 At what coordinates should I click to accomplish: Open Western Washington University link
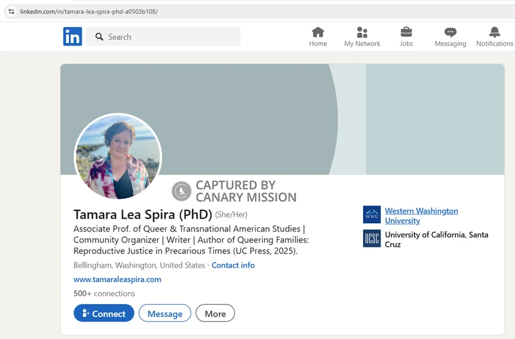[x=422, y=215]
